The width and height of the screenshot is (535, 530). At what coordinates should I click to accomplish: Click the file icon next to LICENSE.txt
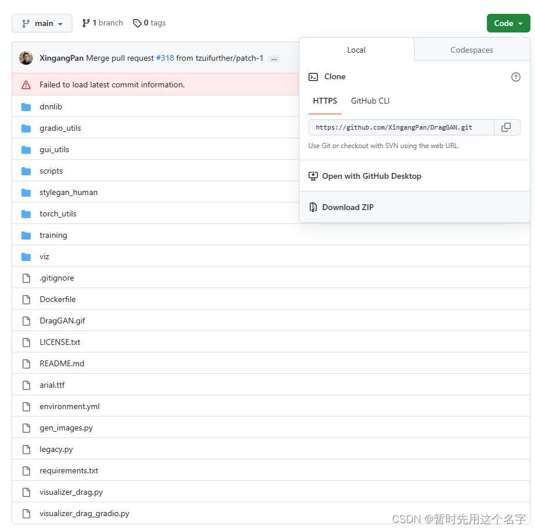(x=26, y=343)
